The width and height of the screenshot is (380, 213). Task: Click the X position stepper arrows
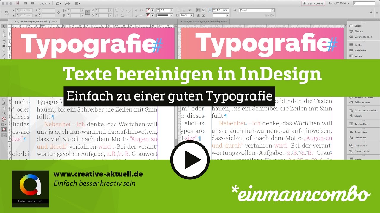(x=17, y=10)
